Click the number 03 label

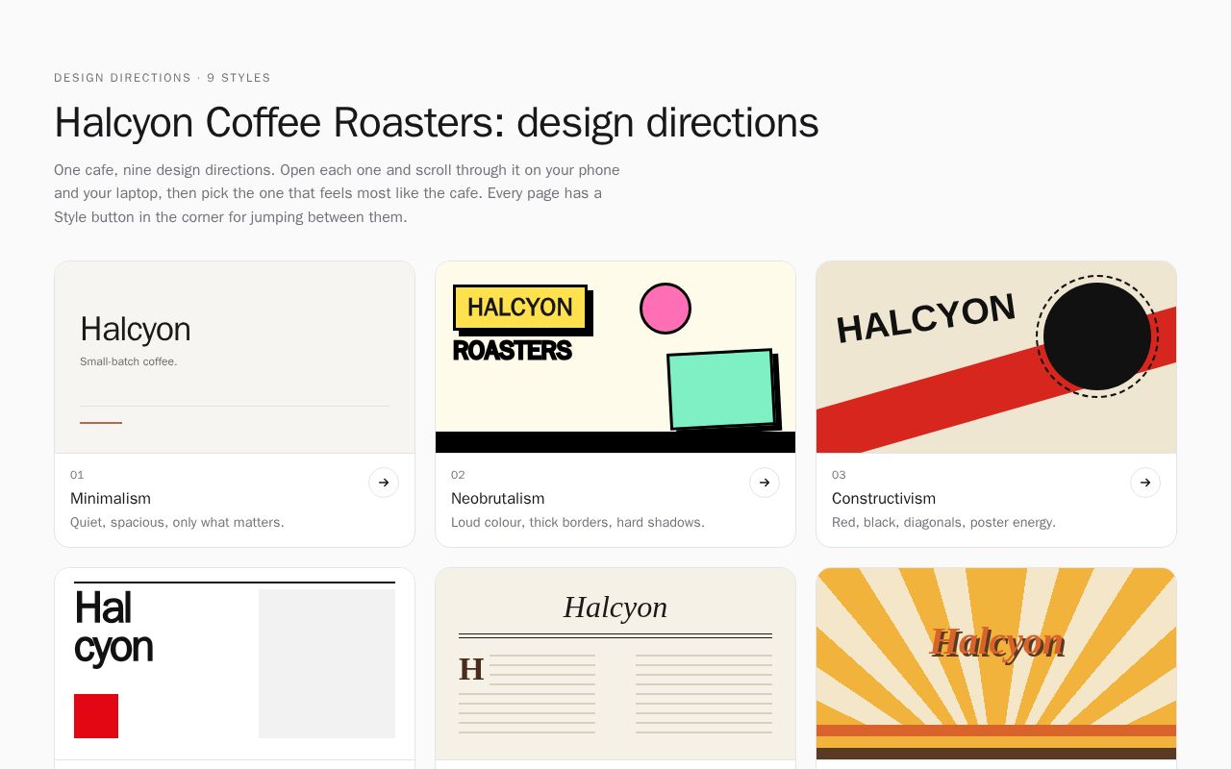839,475
